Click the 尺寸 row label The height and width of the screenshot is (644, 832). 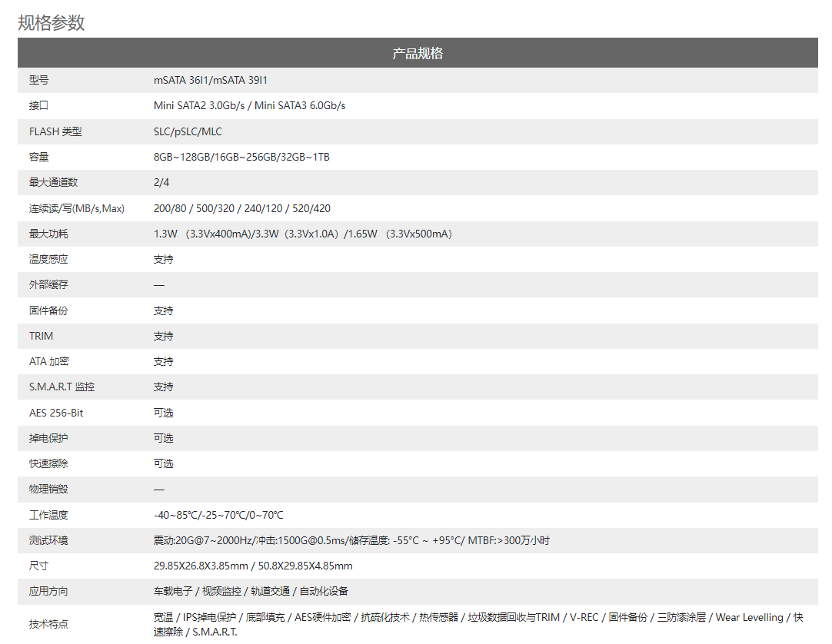[38, 566]
